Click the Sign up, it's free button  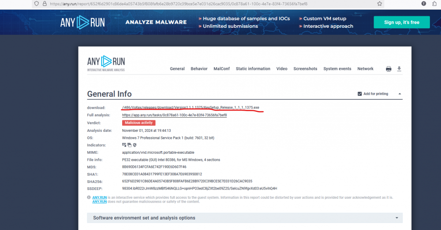click(x=401, y=22)
